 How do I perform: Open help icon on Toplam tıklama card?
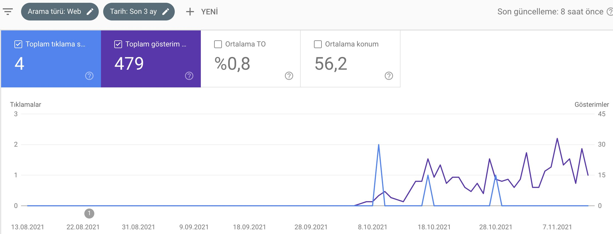pos(89,76)
